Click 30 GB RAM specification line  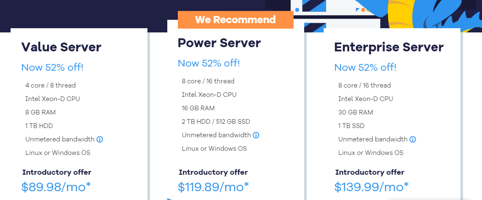[356, 112]
